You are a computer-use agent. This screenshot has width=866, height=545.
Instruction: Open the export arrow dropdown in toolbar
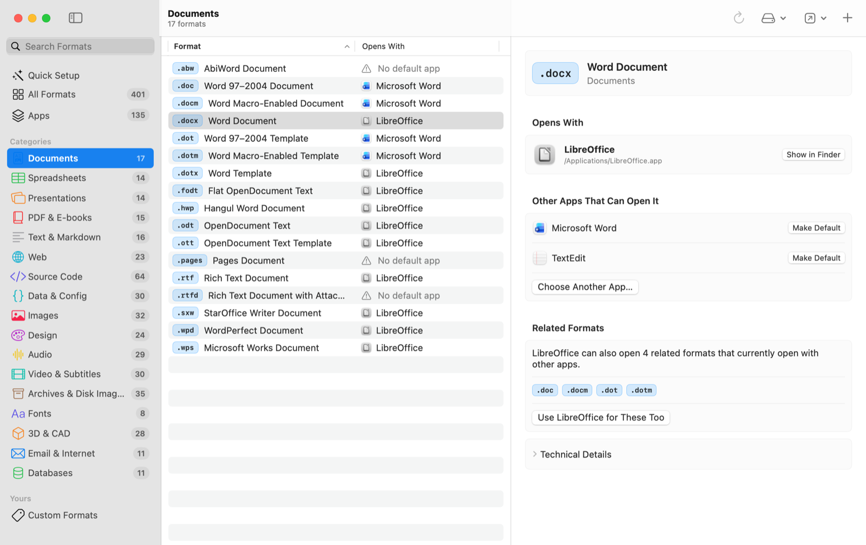(x=815, y=18)
